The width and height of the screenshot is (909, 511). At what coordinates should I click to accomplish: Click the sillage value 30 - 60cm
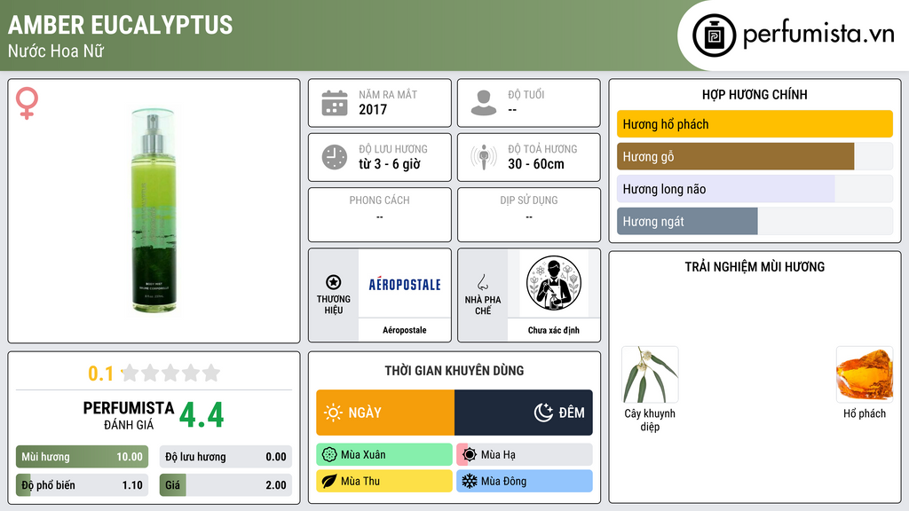(536, 164)
